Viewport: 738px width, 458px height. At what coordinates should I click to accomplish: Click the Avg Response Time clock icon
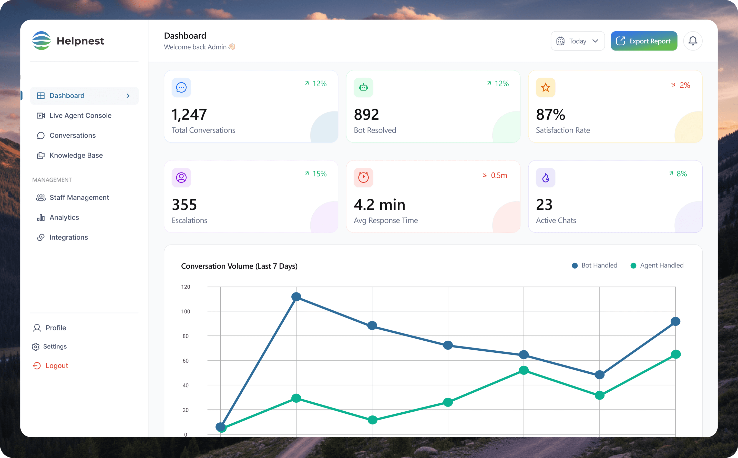(x=363, y=178)
